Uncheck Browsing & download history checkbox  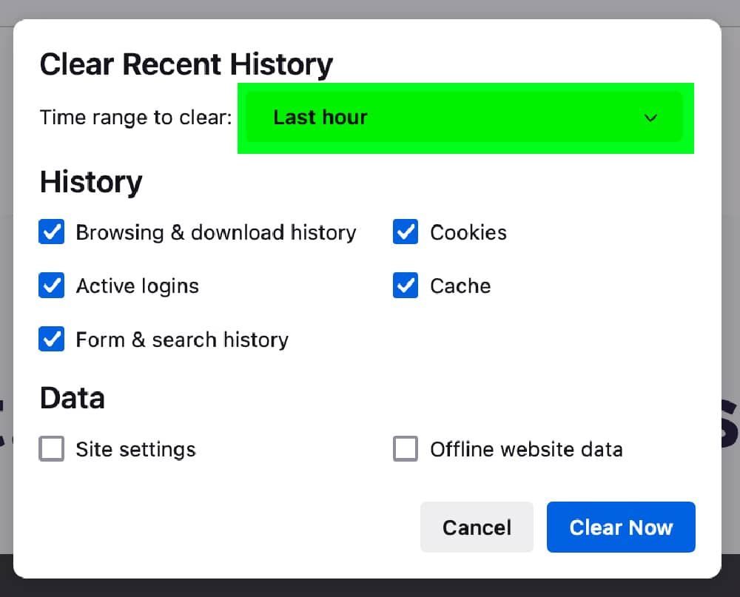(x=52, y=232)
